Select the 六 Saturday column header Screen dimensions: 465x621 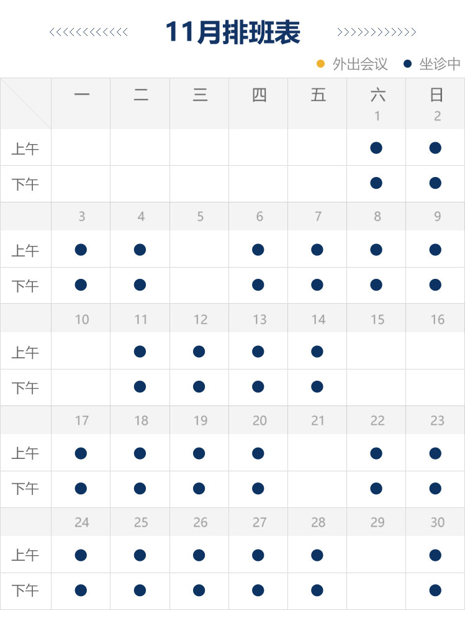377,95
